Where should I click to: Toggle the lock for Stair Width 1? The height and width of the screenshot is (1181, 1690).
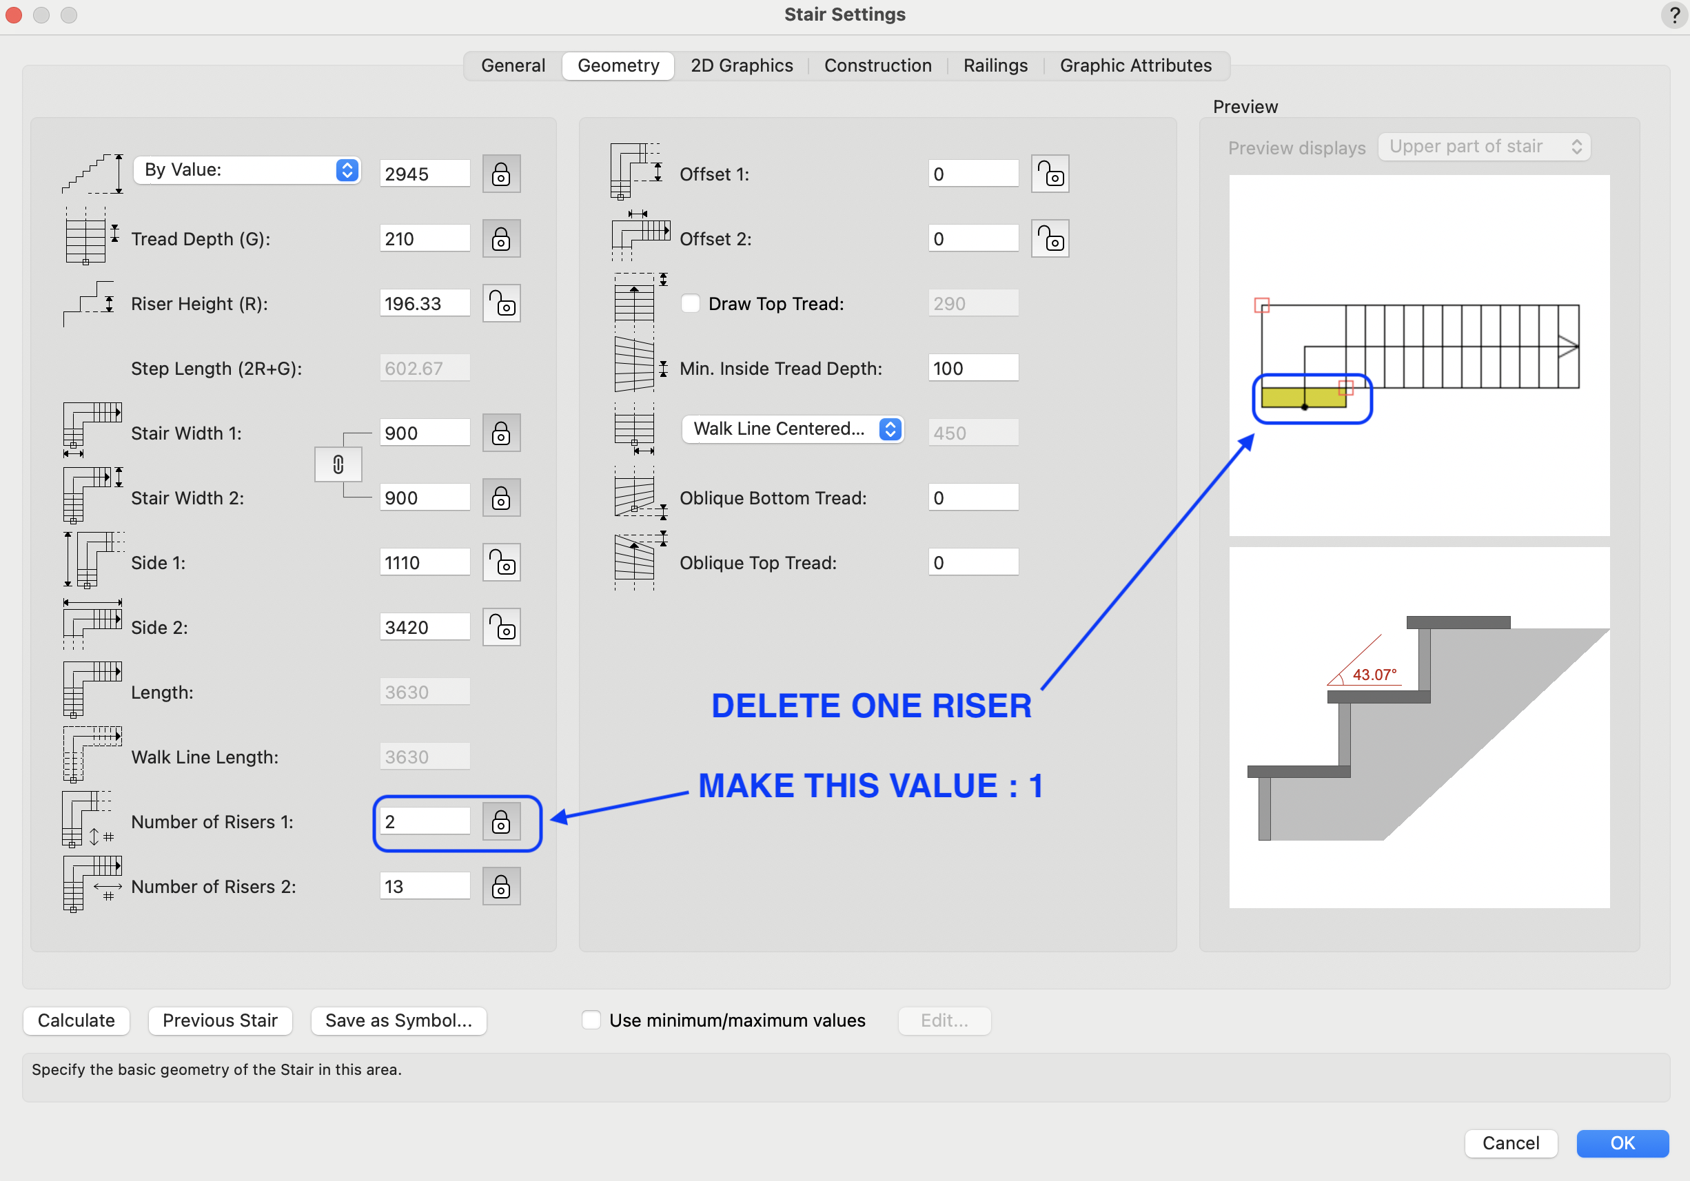coord(501,433)
